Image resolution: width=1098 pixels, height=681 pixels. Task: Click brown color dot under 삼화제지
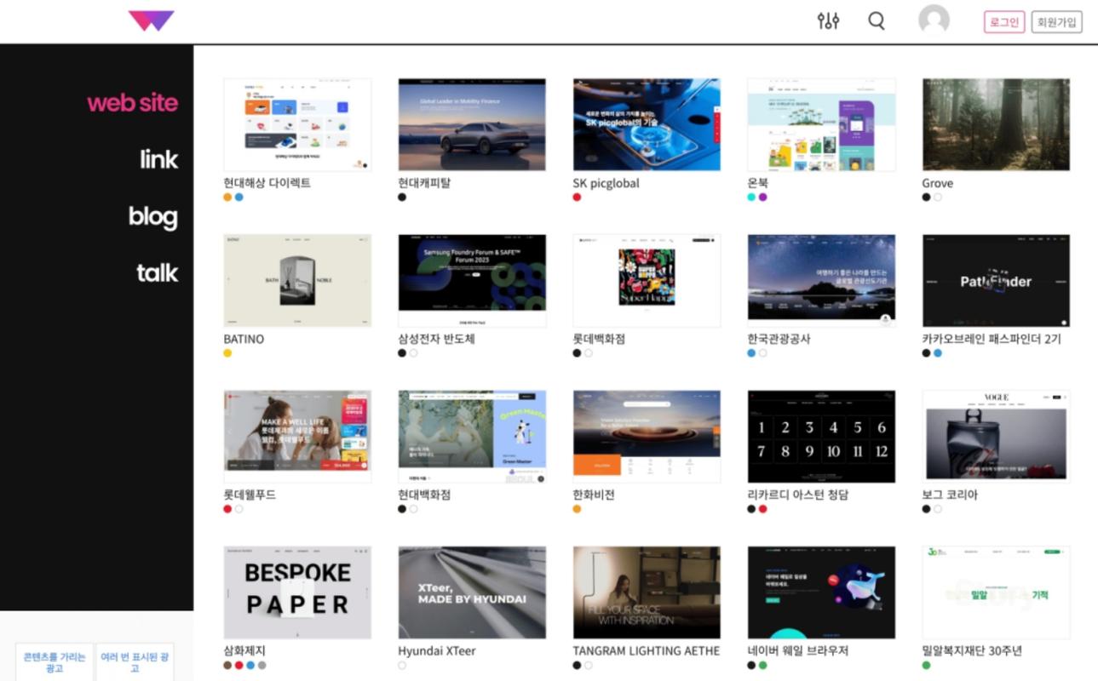coord(227,665)
